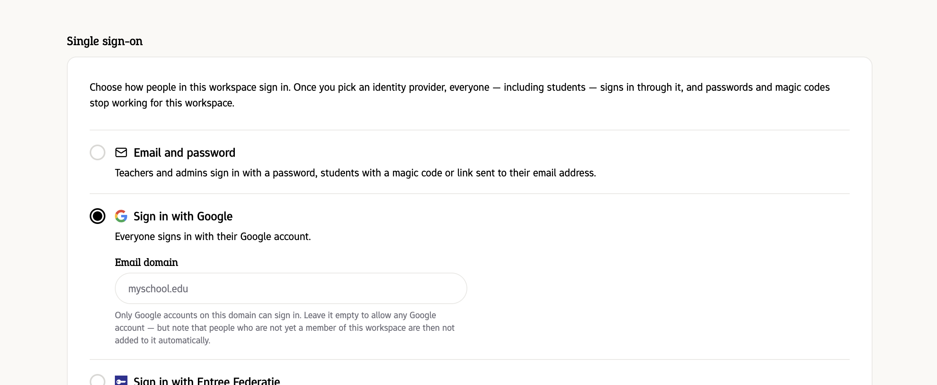Image resolution: width=937 pixels, height=385 pixels.
Task: Click the 'including students' phrase in intro
Action: [x=545, y=87]
